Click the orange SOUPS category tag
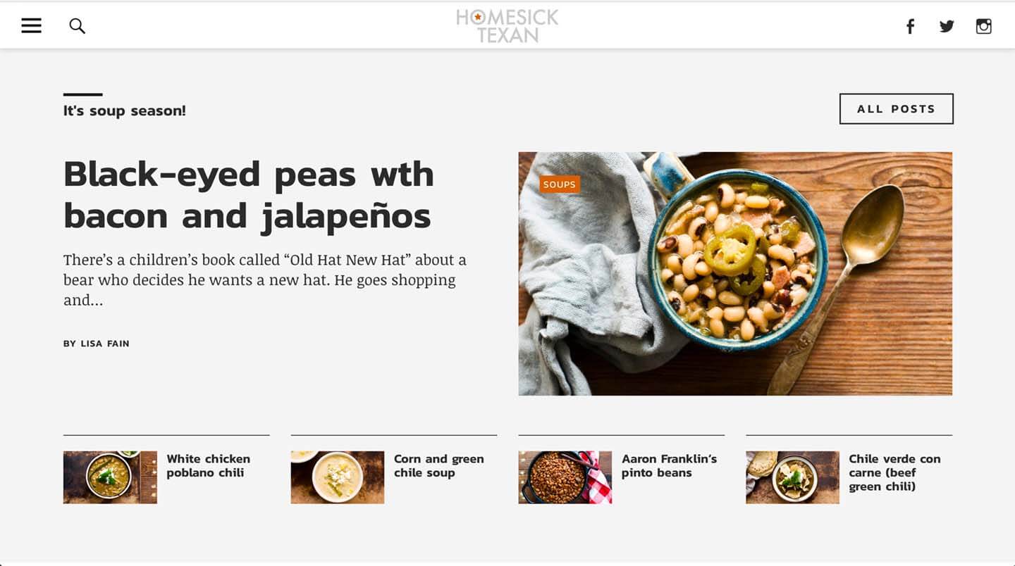1015x566 pixels. [560, 184]
